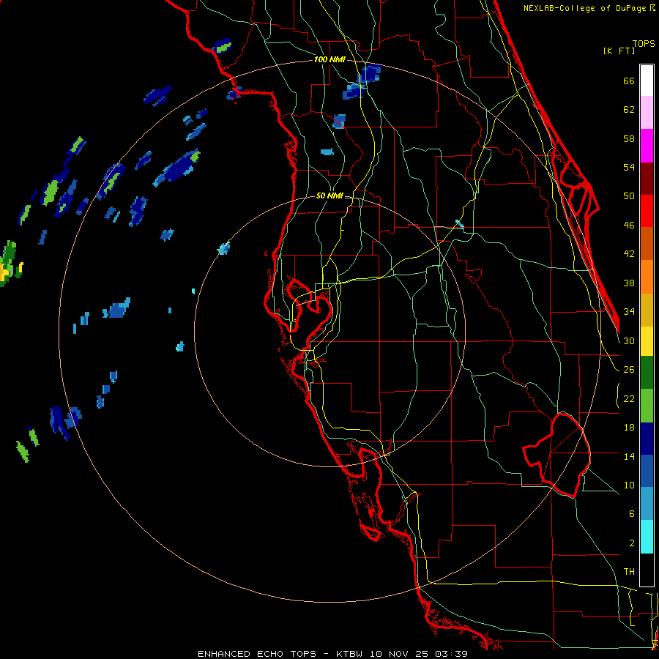
Task: Click the 50 NMI range ring label
Action: pyautogui.click(x=329, y=196)
